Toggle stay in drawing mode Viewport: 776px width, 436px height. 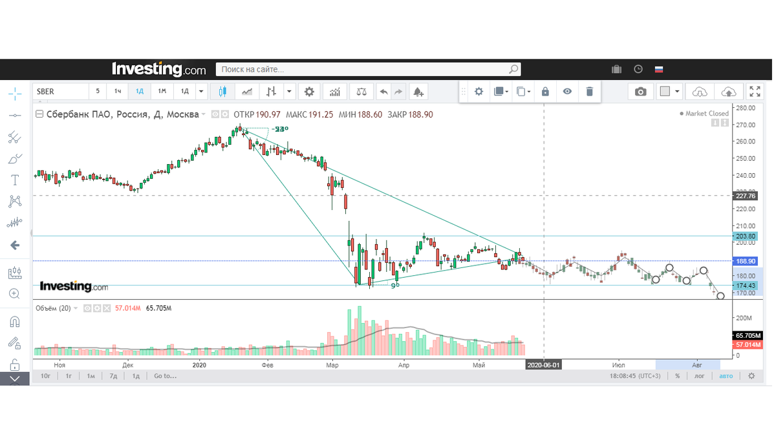pyautogui.click(x=14, y=343)
